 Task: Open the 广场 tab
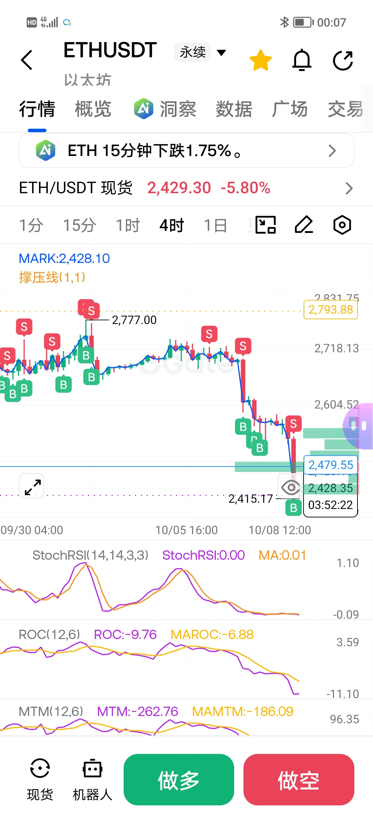click(290, 109)
